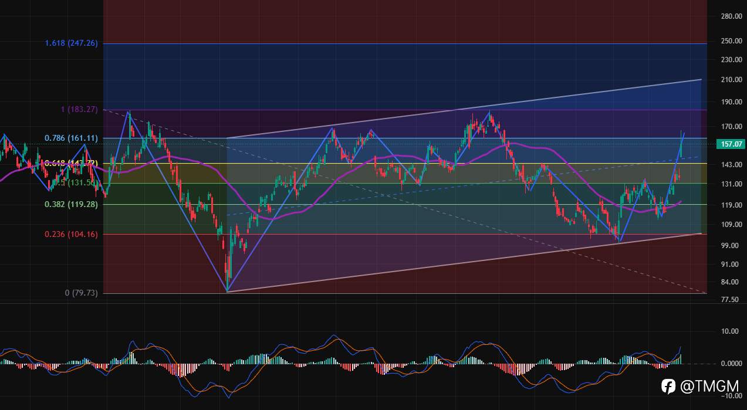Select the 190.00 price axis value
747x410 pixels.
coord(731,102)
